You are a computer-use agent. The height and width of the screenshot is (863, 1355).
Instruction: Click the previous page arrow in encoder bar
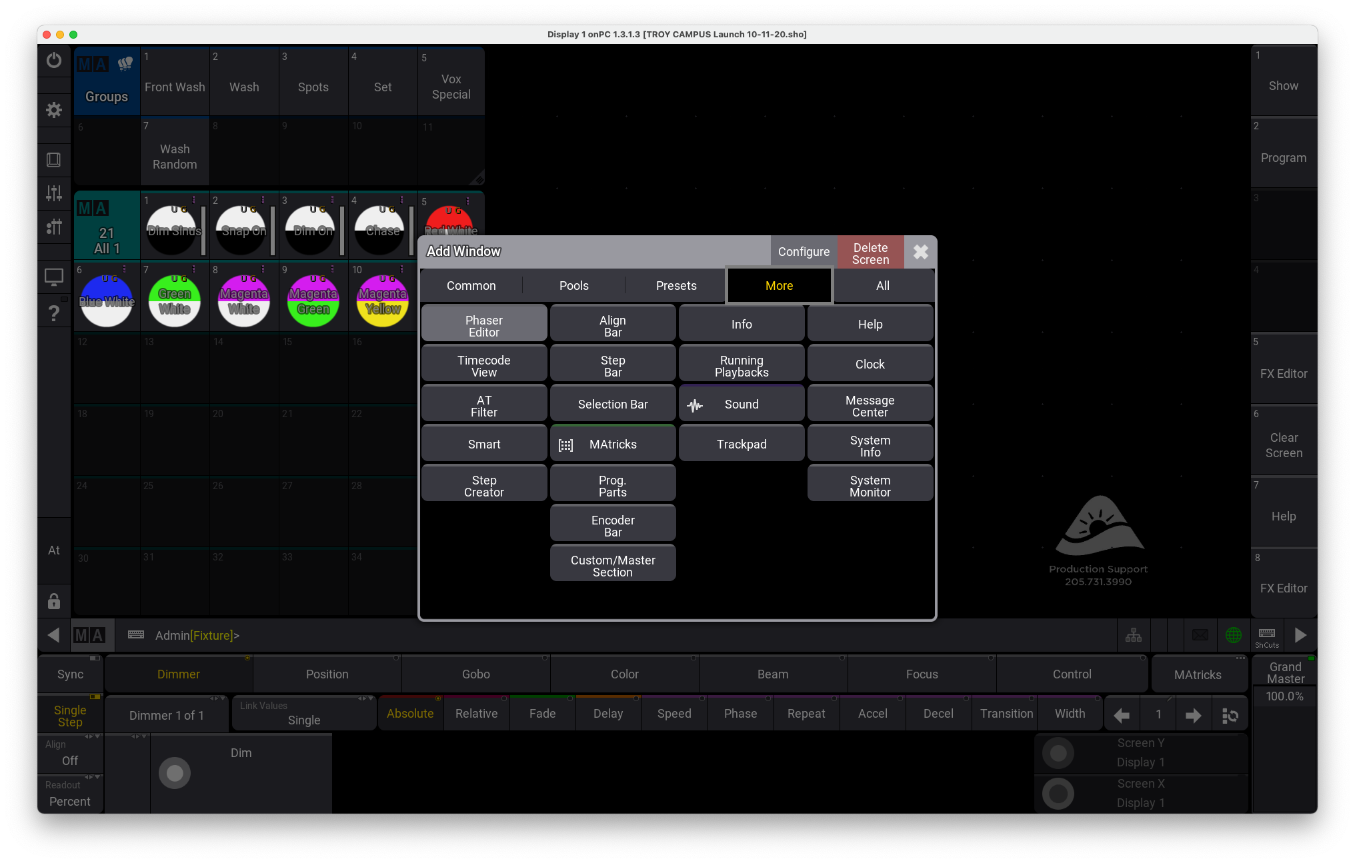point(1122,715)
